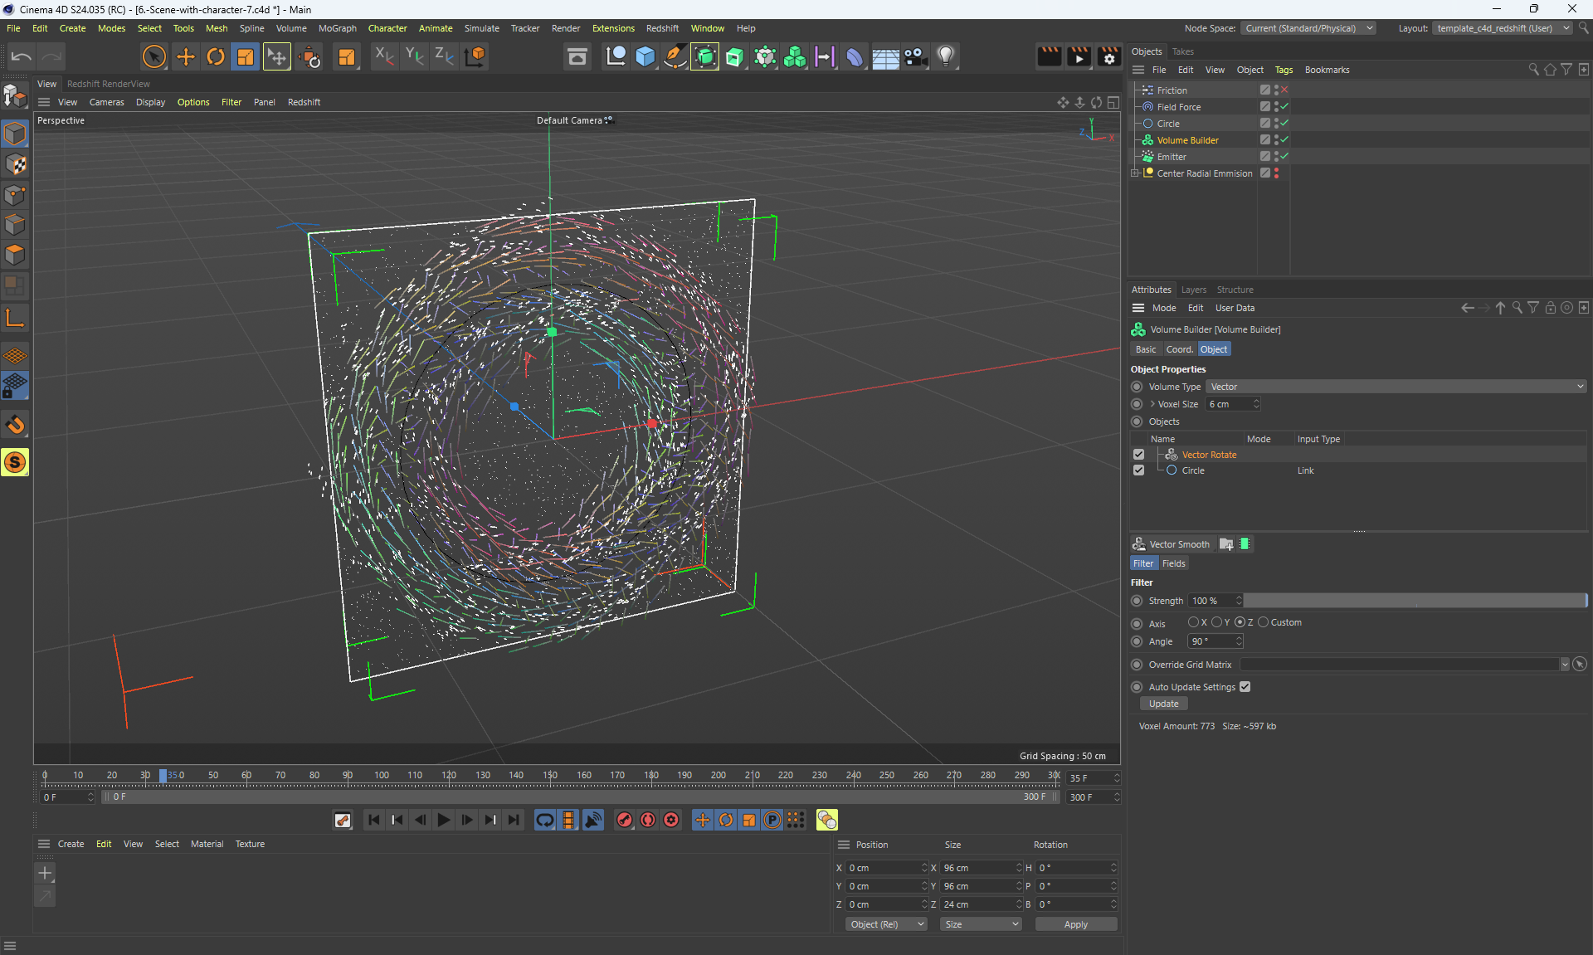Image resolution: width=1593 pixels, height=955 pixels.
Task: Expand Center Radial Emmision in object tree
Action: [1135, 173]
